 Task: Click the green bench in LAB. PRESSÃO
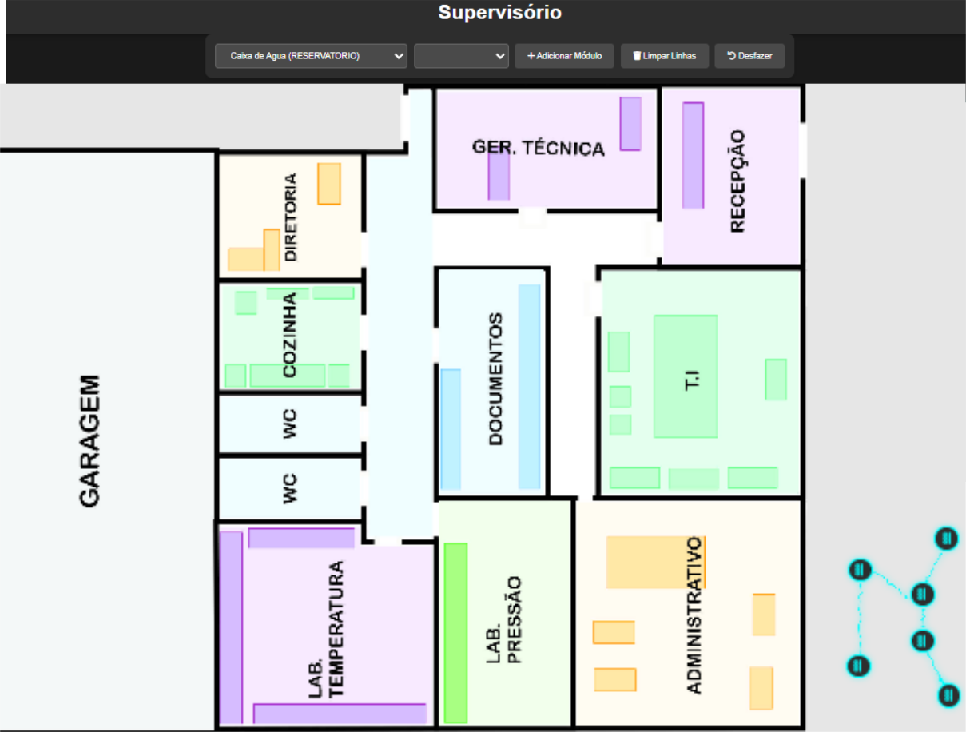coord(455,632)
